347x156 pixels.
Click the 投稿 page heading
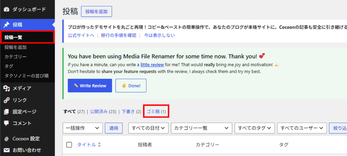70,12
